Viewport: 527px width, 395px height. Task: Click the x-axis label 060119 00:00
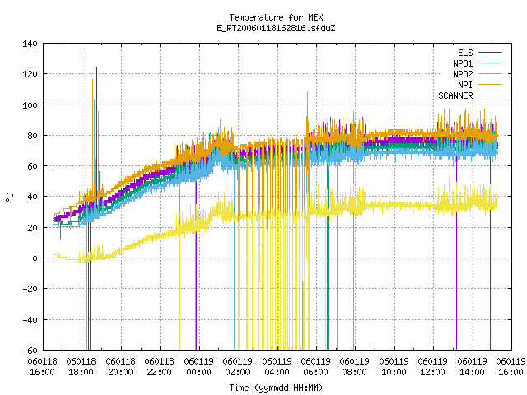[x=199, y=367]
